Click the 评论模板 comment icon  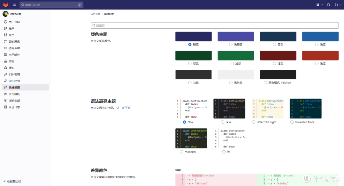5,94
